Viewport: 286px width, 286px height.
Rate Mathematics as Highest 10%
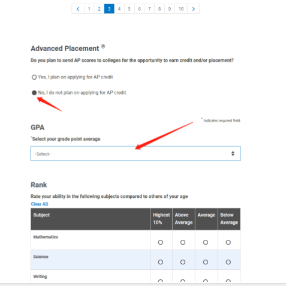(161, 242)
